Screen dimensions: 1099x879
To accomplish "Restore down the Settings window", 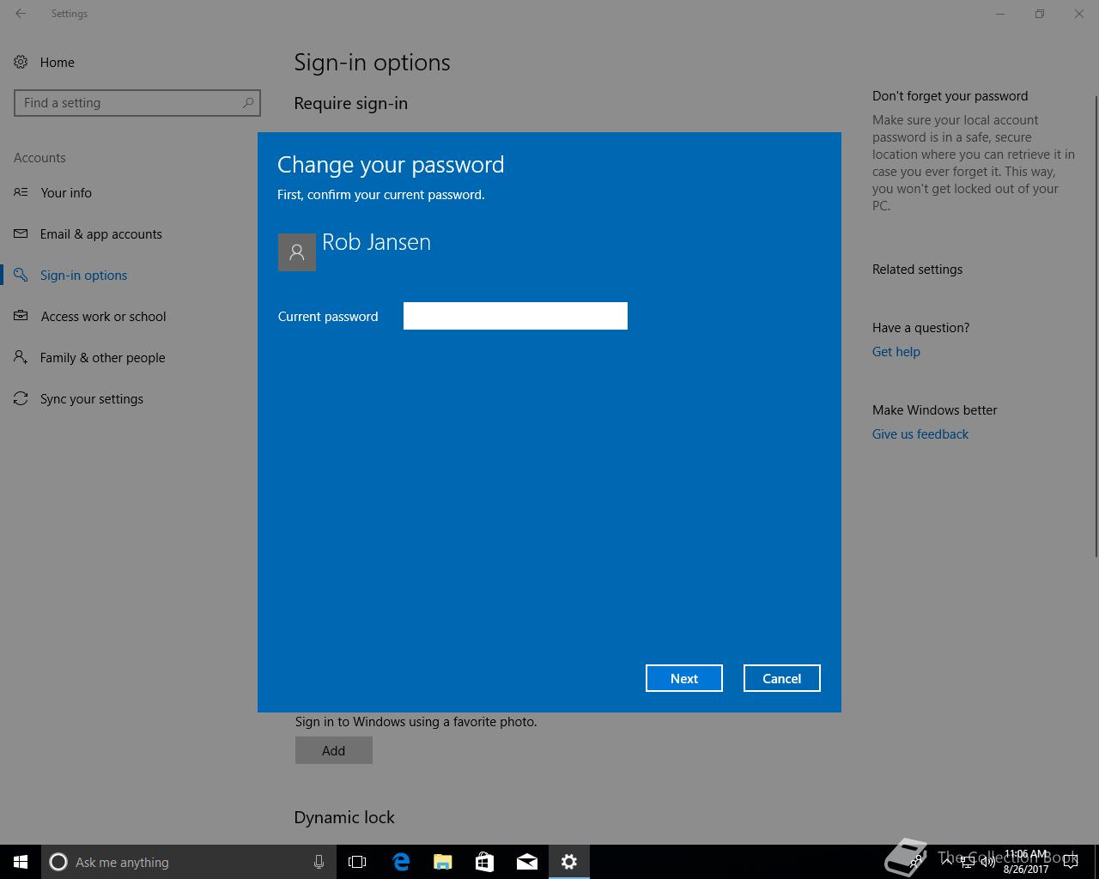I will [1040, 14].
